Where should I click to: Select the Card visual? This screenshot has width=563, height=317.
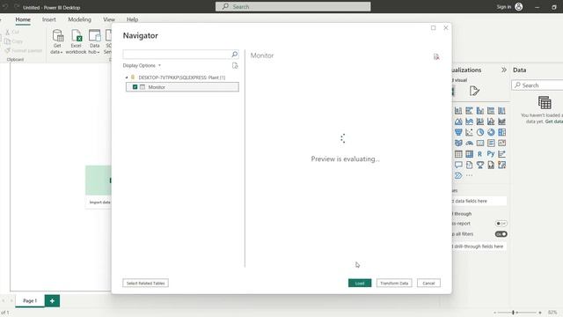pyautogui.click(x=480, y=143)
